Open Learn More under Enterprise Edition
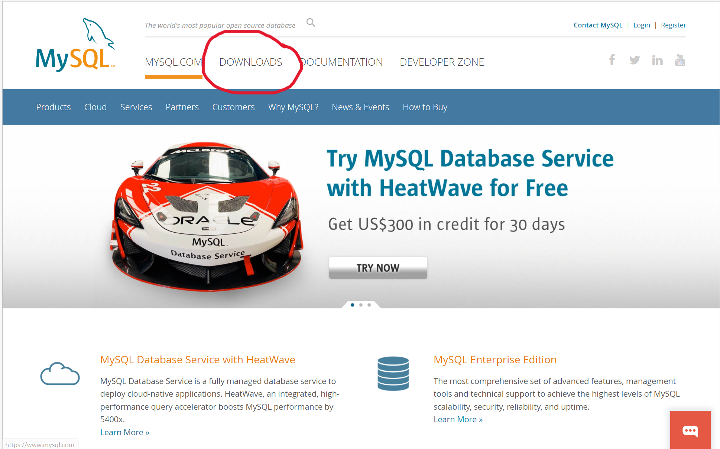The image size is (720, 449). tap(458, 419)
